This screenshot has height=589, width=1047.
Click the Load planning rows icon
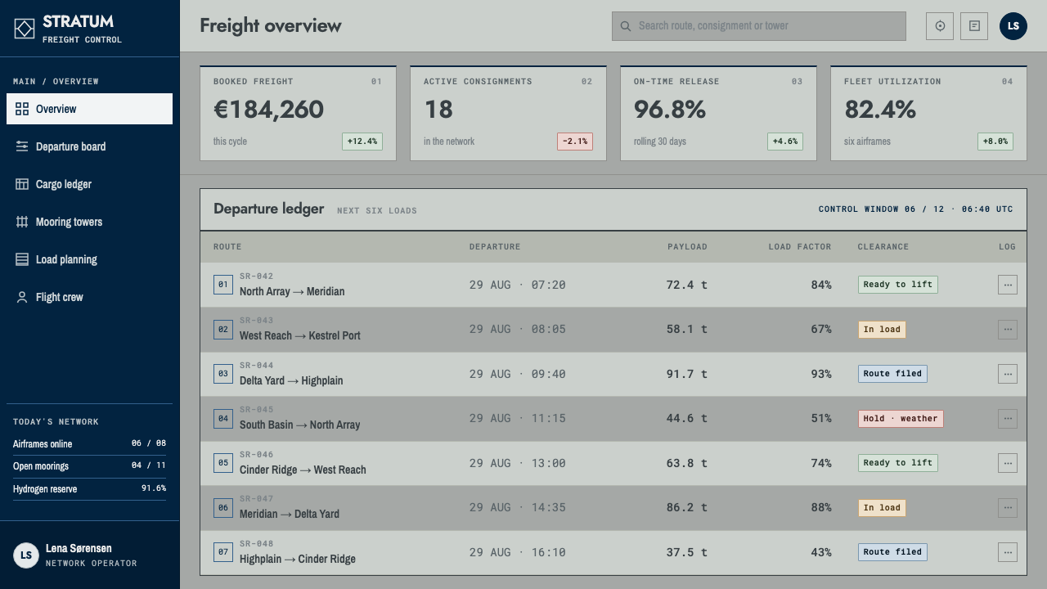pos(22,259)
